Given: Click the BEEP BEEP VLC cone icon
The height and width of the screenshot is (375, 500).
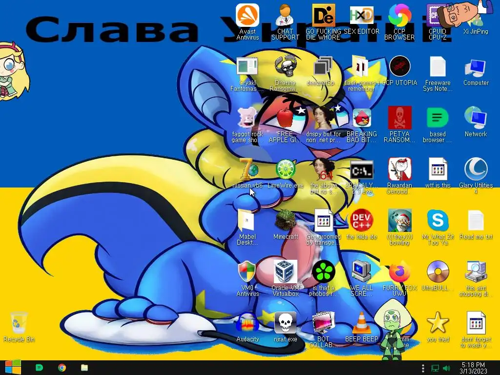Looking at the screenshot, I should point(361,327).
